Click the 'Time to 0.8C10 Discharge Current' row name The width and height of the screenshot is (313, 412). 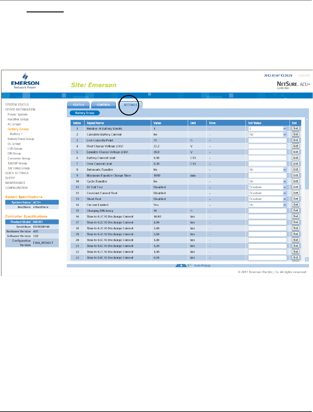[x=110, y=258]
